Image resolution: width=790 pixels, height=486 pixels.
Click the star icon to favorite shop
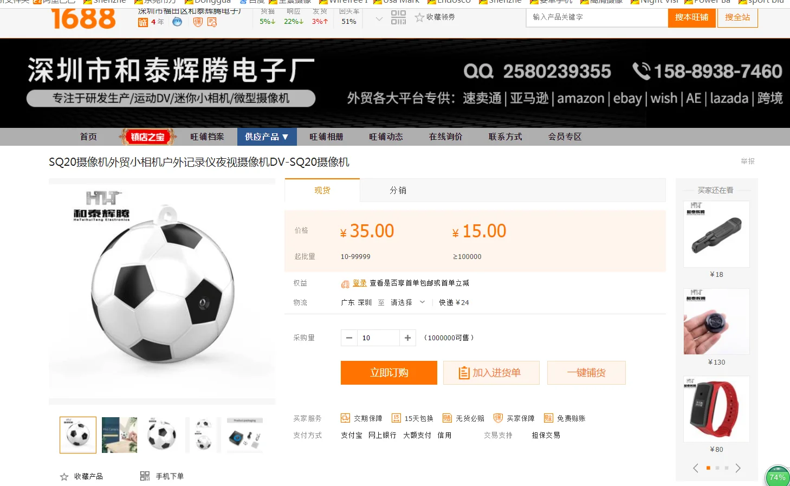[x=419, y=17]
